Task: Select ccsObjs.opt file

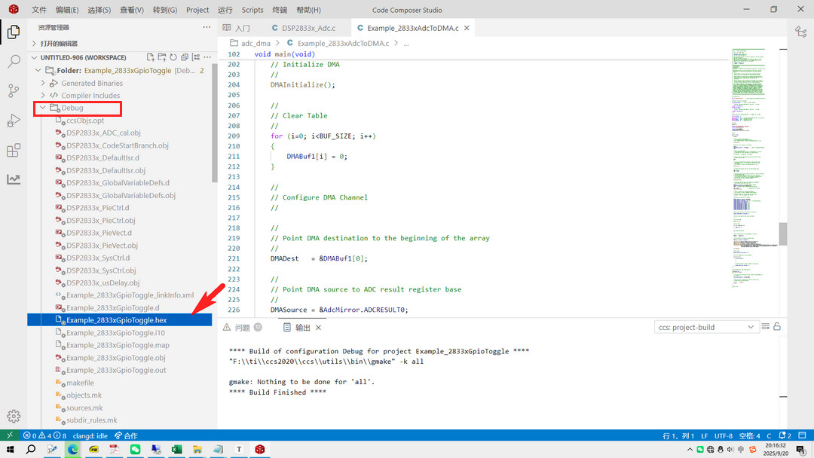Action: (x=119, y=121)
